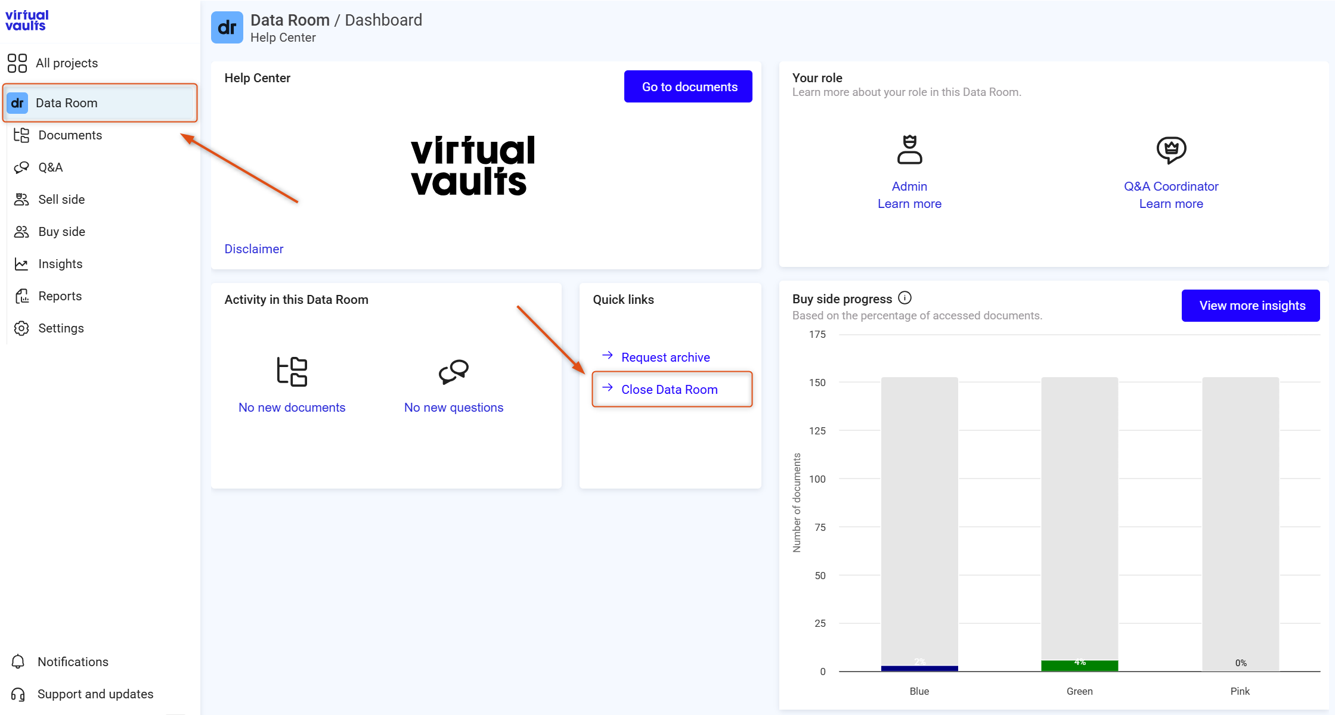
Task: Click the View more insights button
Action: point(1251,306)
